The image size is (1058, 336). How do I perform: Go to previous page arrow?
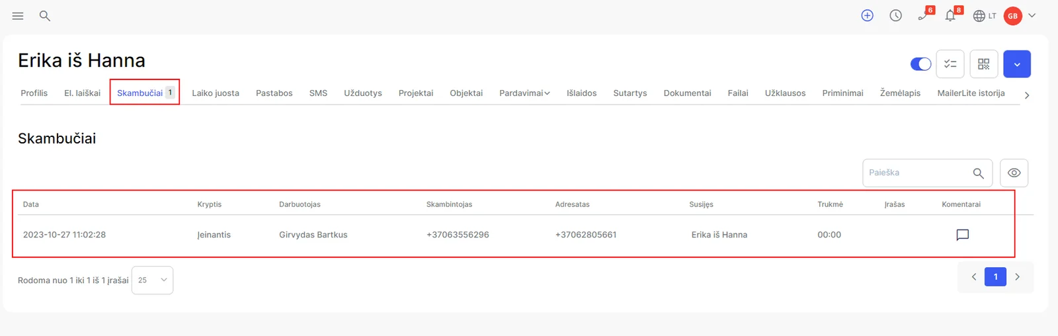pyautogui.click(x=974, y=277)
